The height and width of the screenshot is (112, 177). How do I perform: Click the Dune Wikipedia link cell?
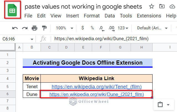pyautogui.click(x=96, y=94)
